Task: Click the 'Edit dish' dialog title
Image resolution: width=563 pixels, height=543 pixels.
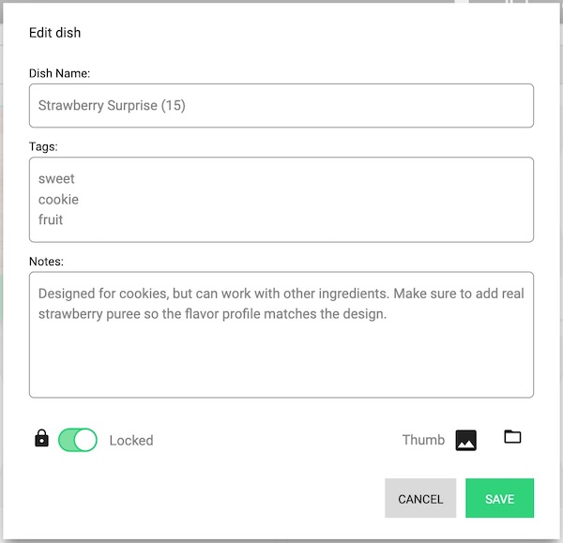Action: click(55, 33)
